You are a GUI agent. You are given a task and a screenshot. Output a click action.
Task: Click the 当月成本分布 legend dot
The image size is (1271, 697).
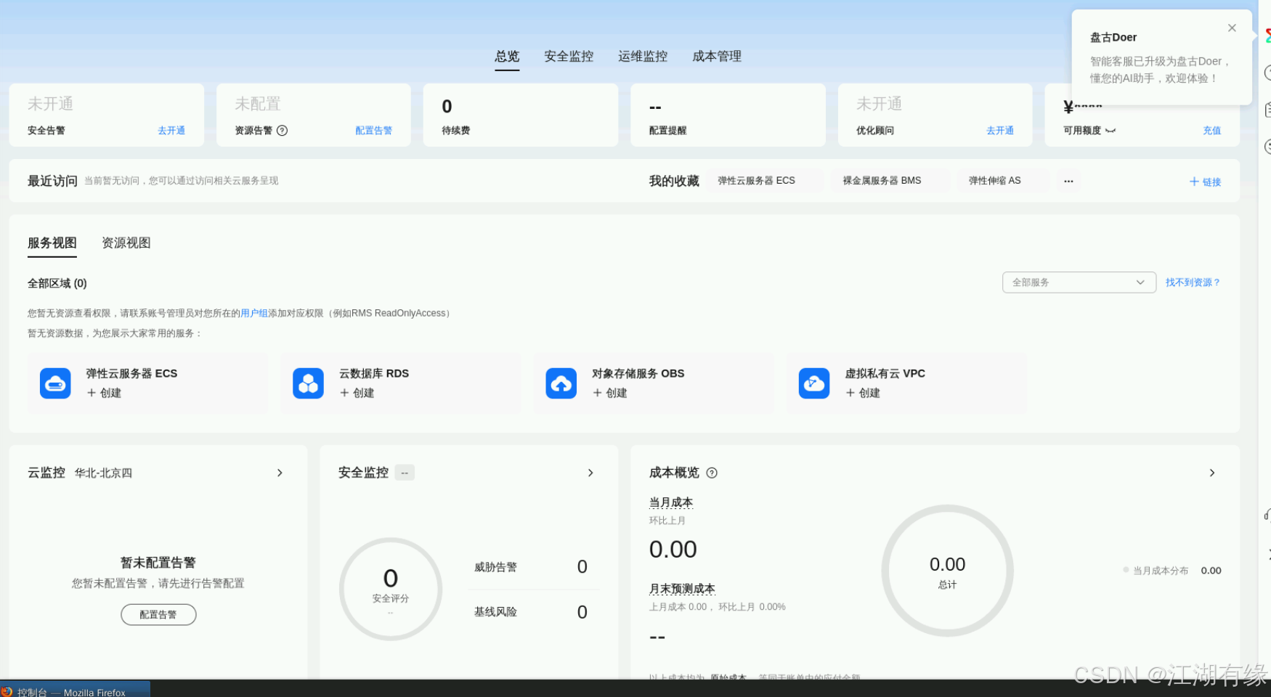pos(1125,571)
